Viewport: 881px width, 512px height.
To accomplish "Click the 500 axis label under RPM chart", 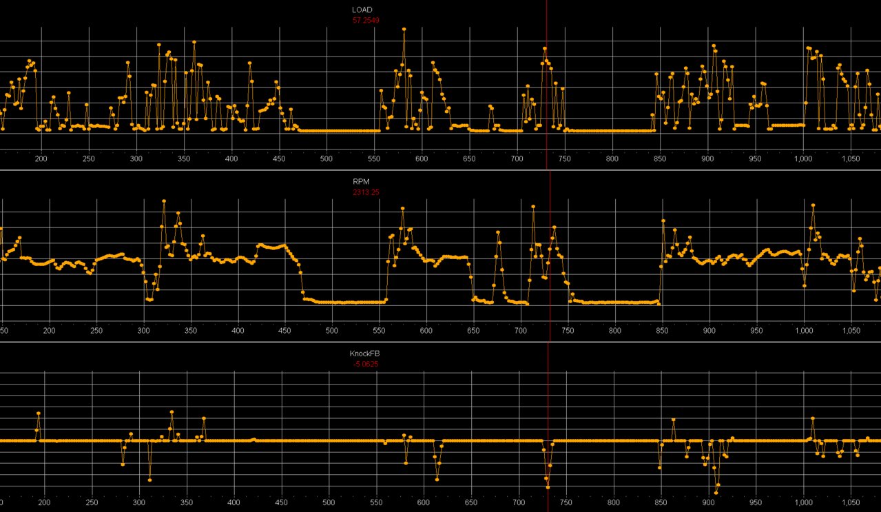I will (332, 331).
